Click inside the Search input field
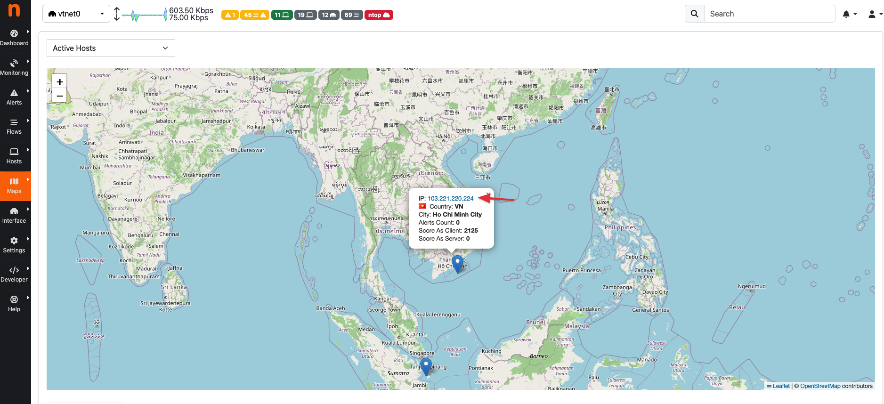Image resolution: width=884 pixels, height=404 pixels. 769,14
